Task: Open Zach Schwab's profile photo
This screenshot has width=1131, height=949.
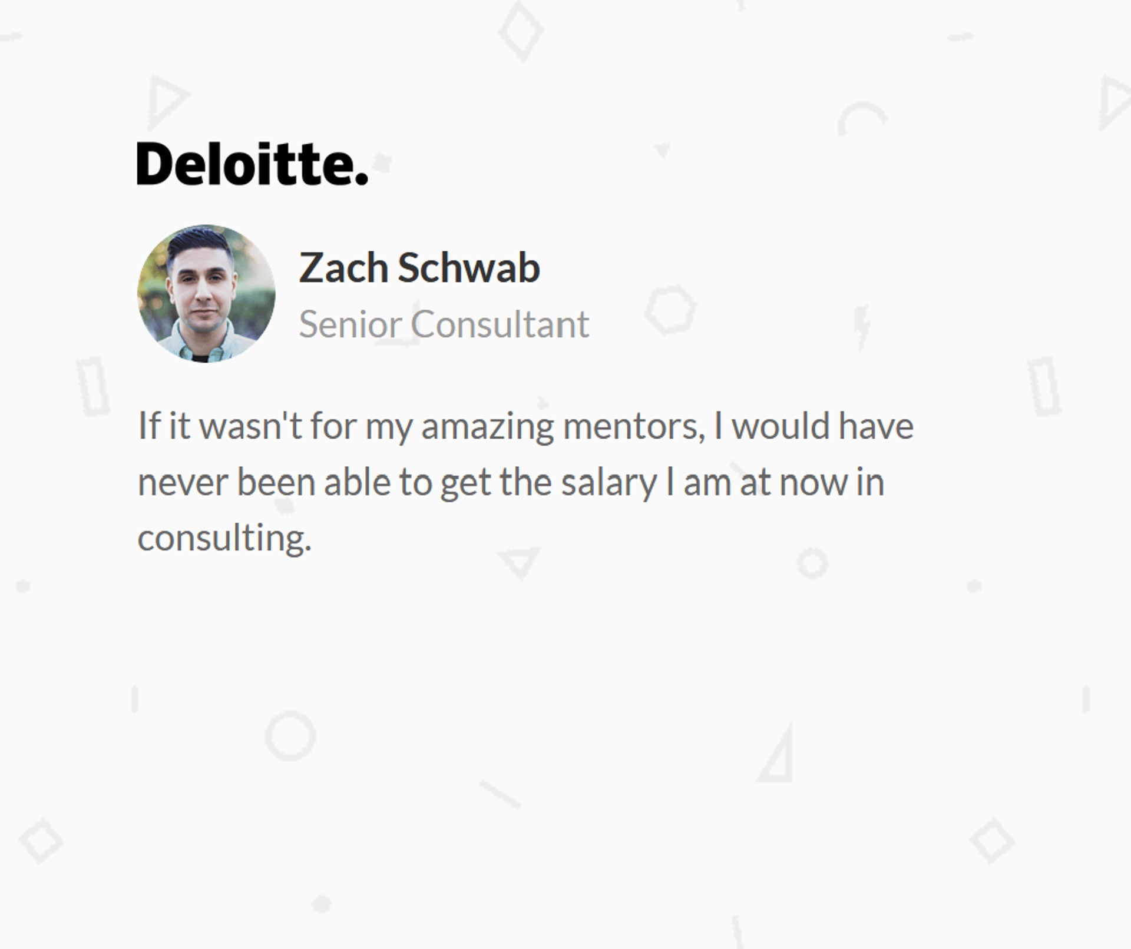Action: (x=206, y=293)
